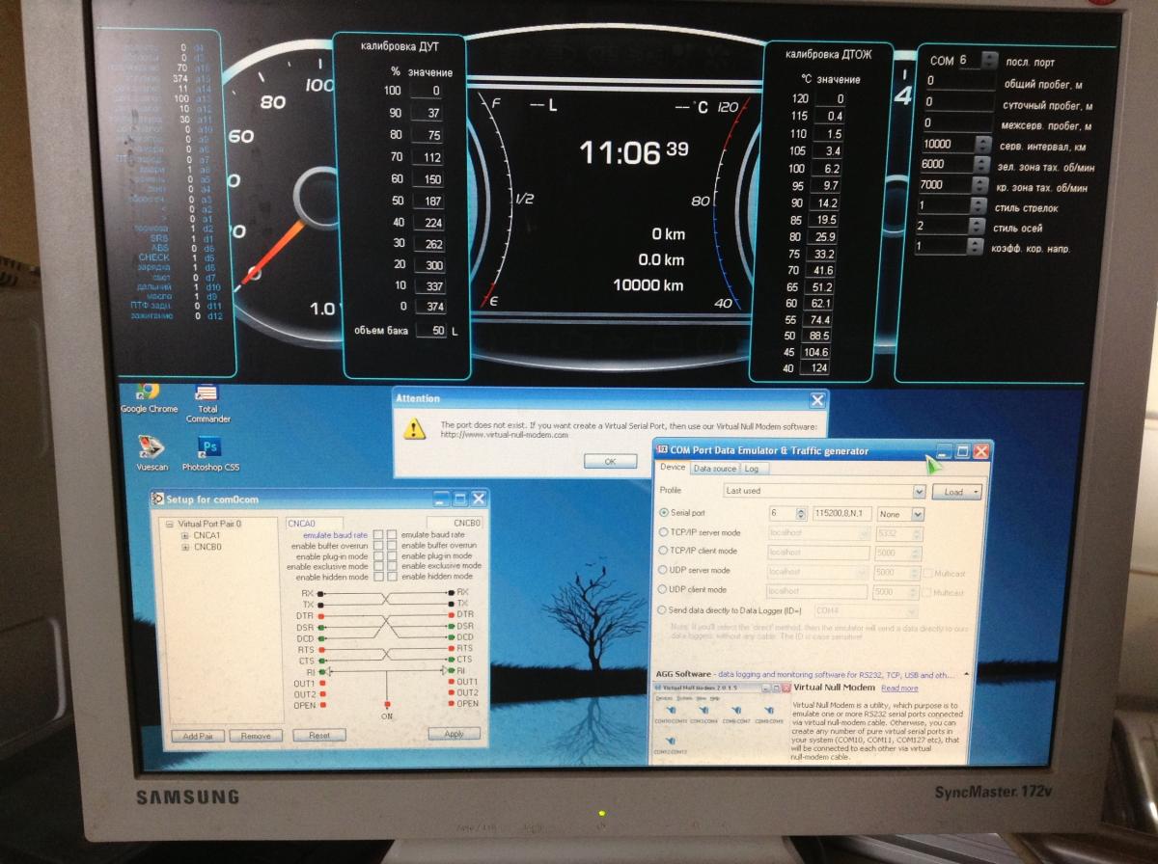Collapse the Virtual Port Pair 0 node
This screenshot has width=1158, height=864.
point(169,525)
